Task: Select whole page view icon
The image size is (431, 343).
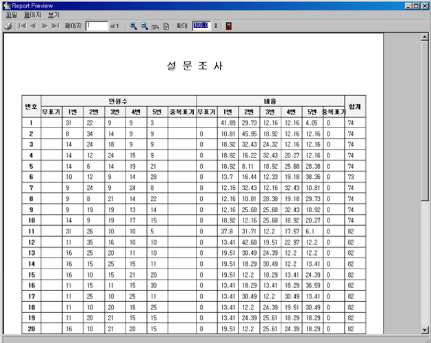Action: pos(166,26)
